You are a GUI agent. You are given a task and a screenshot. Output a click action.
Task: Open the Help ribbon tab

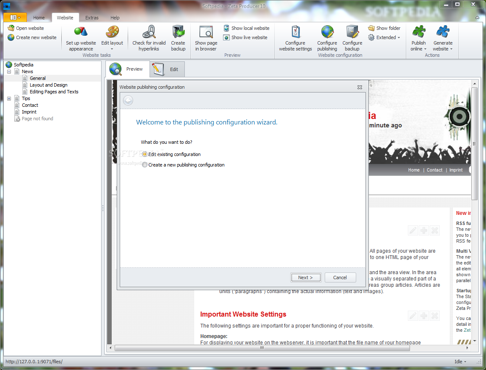click(115, 18)
